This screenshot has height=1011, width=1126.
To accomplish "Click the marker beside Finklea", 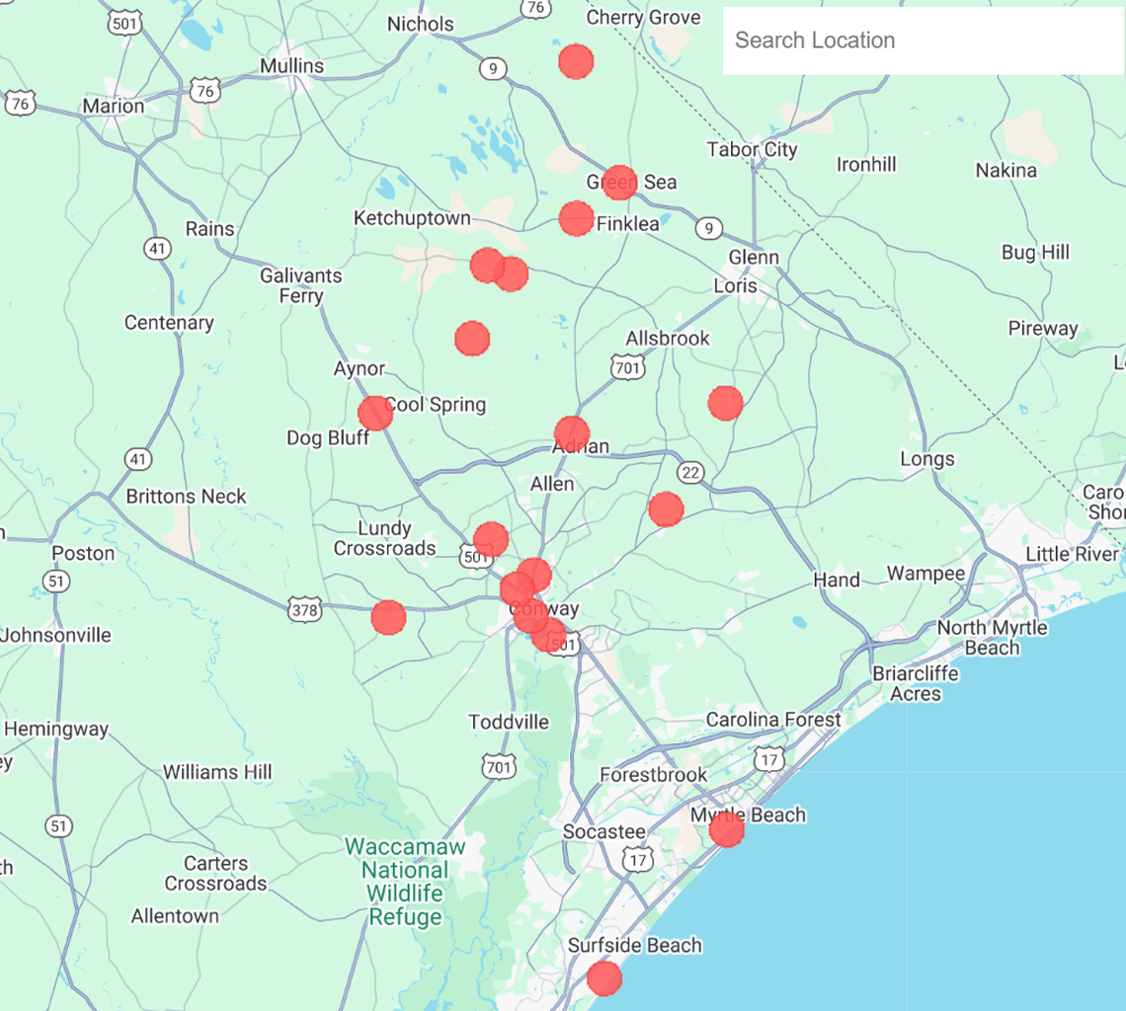I will (x=576, y=219).
